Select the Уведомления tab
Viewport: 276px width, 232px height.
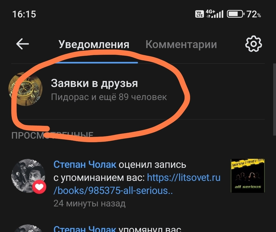point(94,44)
